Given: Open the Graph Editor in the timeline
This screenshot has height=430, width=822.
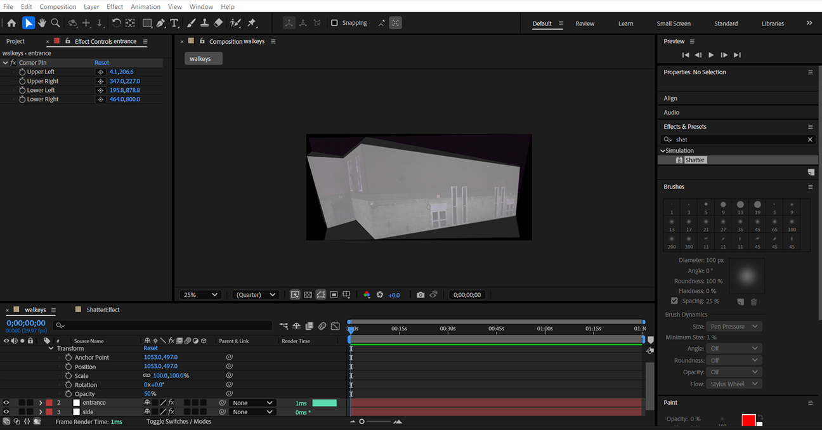Looking at the screenshot, I should [x=335, y=325].
